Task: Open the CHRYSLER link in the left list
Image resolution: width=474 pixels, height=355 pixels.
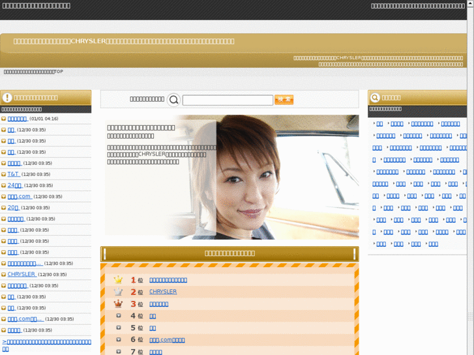Action: (22, 274)
